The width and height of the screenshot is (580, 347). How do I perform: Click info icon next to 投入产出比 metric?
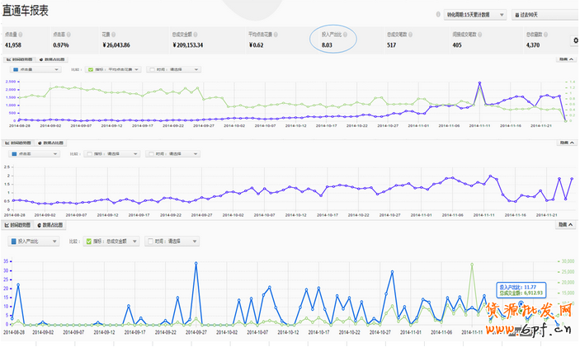click(347, 35)
